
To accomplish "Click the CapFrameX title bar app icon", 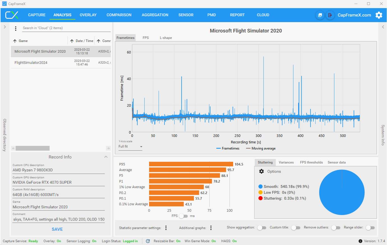I will click(x=4, y=4).
